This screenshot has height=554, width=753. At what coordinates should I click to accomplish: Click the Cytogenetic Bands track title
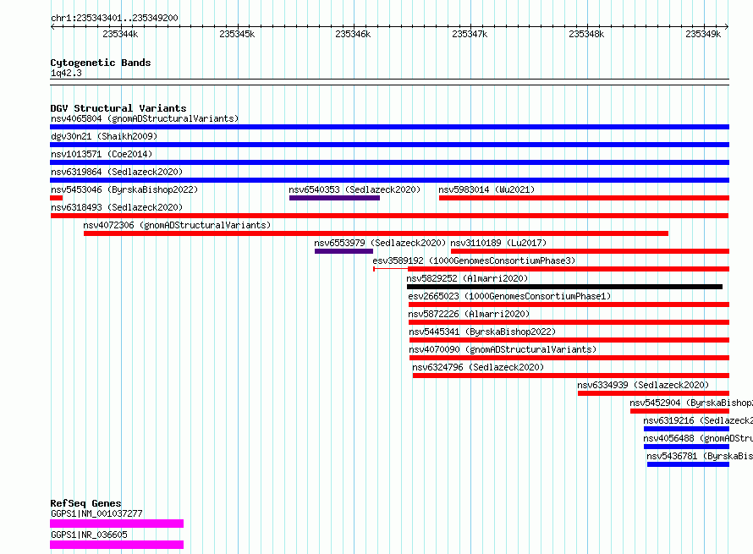(101, 63)
